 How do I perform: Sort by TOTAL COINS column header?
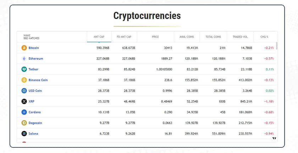pyautogui.click(x=213, y=37)
